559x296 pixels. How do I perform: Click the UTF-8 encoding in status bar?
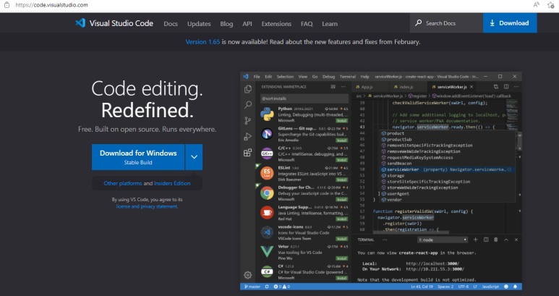coord(463,287)
